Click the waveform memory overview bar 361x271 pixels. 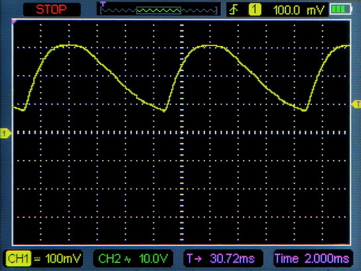[x=159, y=11]
